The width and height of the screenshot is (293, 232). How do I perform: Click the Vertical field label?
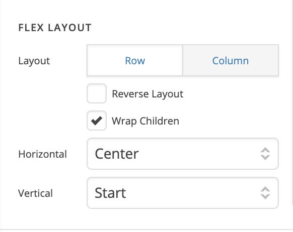click(x=36, y=193)
